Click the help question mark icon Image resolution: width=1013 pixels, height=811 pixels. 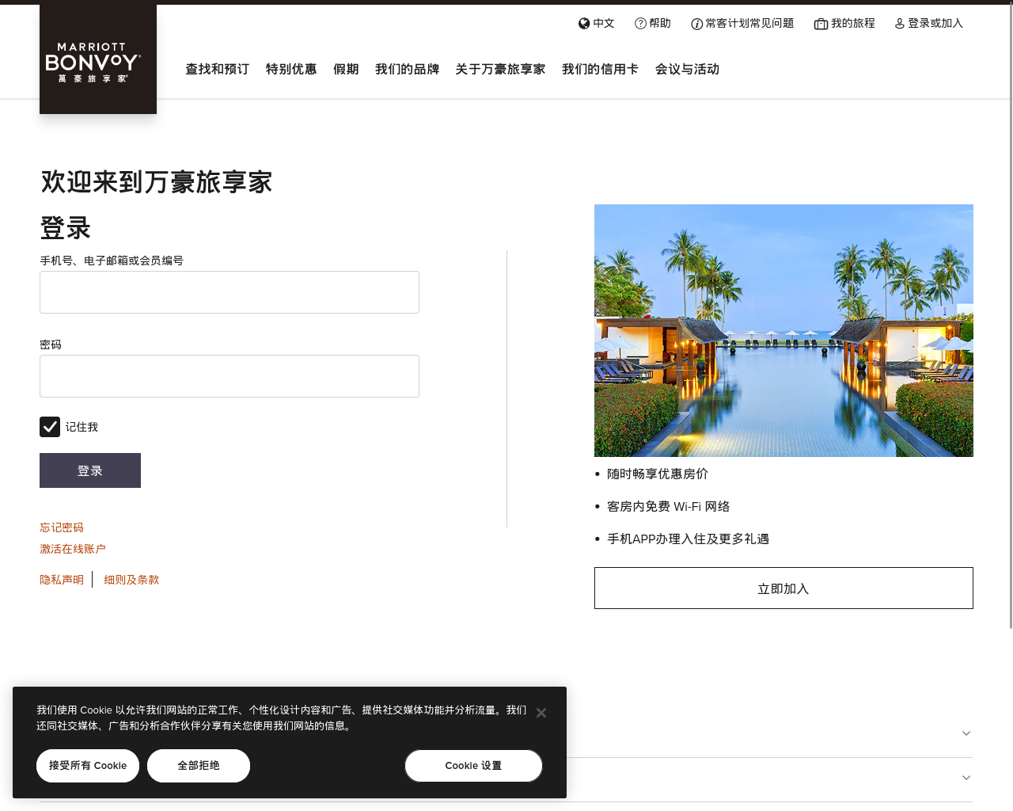pyautogui.click(x=640, y=24)
